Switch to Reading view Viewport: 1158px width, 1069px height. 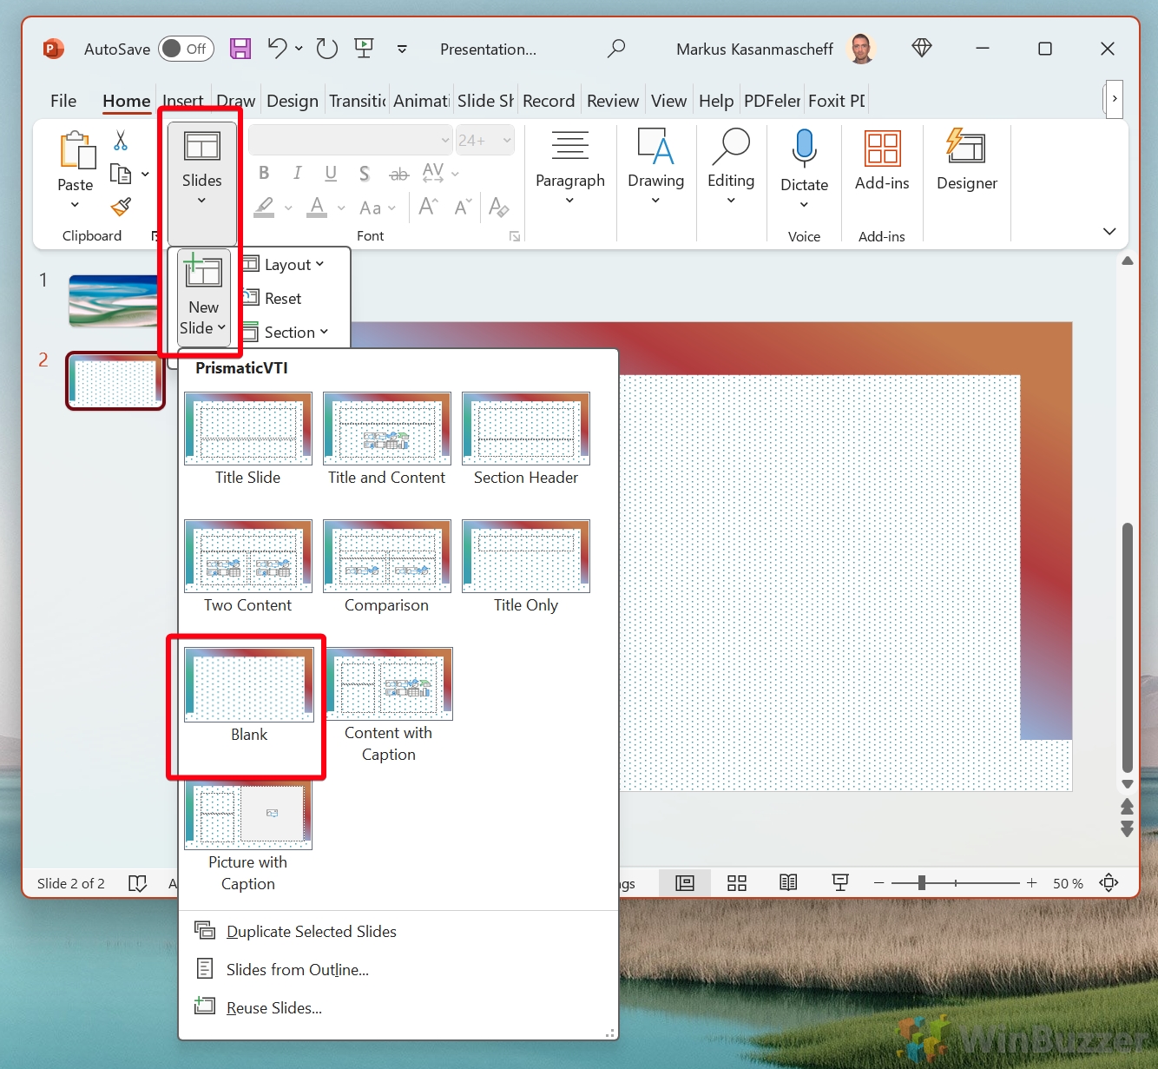[x=788, y=883]
